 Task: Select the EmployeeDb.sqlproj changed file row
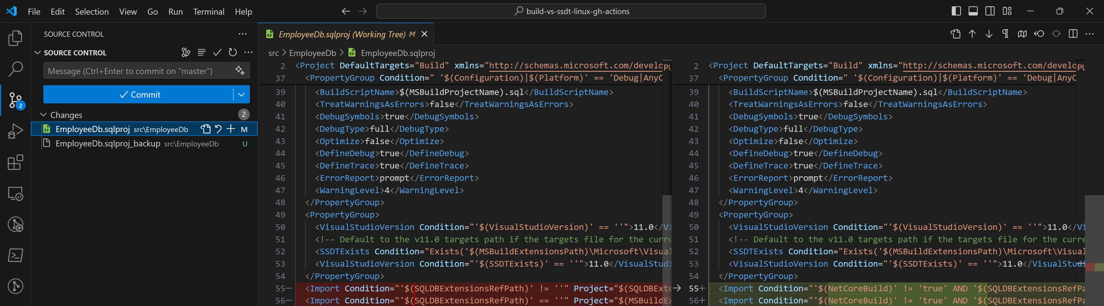pos(144,129)
